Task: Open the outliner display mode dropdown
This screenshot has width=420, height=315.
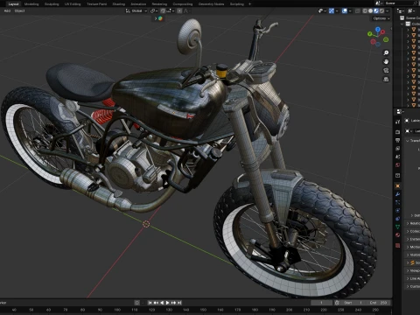Action: pyautogui.click(x=411, y=10)
